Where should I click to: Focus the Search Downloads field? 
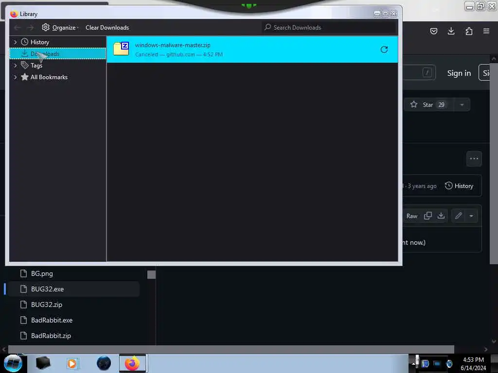pyautogui.click(x=330, y=28)
